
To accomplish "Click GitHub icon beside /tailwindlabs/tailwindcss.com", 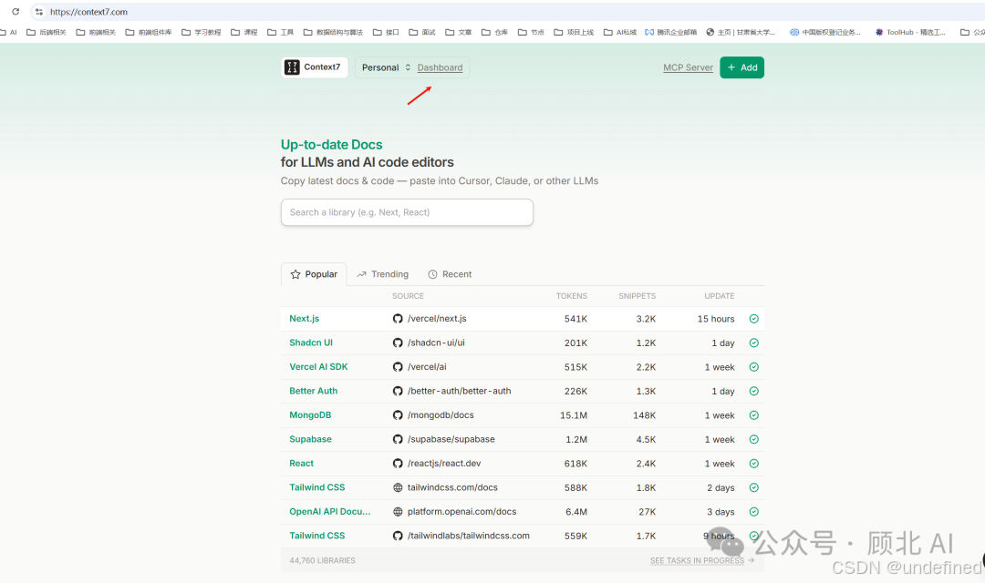I will point(398,536).
